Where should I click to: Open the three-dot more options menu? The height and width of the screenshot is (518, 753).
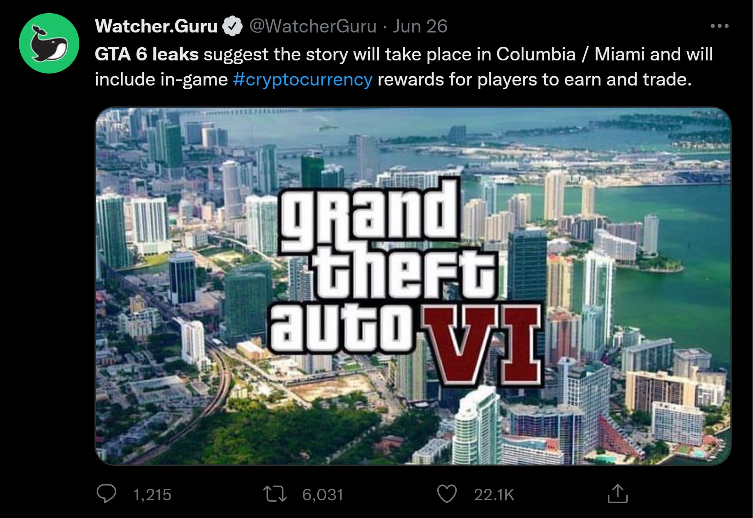click(x=719, y=26)
